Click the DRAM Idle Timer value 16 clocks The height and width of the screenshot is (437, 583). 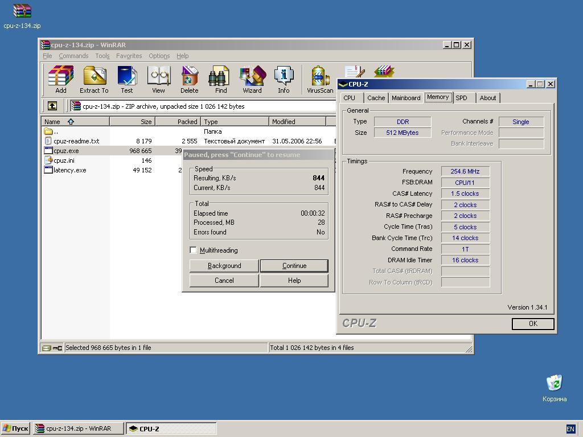tap(465, 260)
